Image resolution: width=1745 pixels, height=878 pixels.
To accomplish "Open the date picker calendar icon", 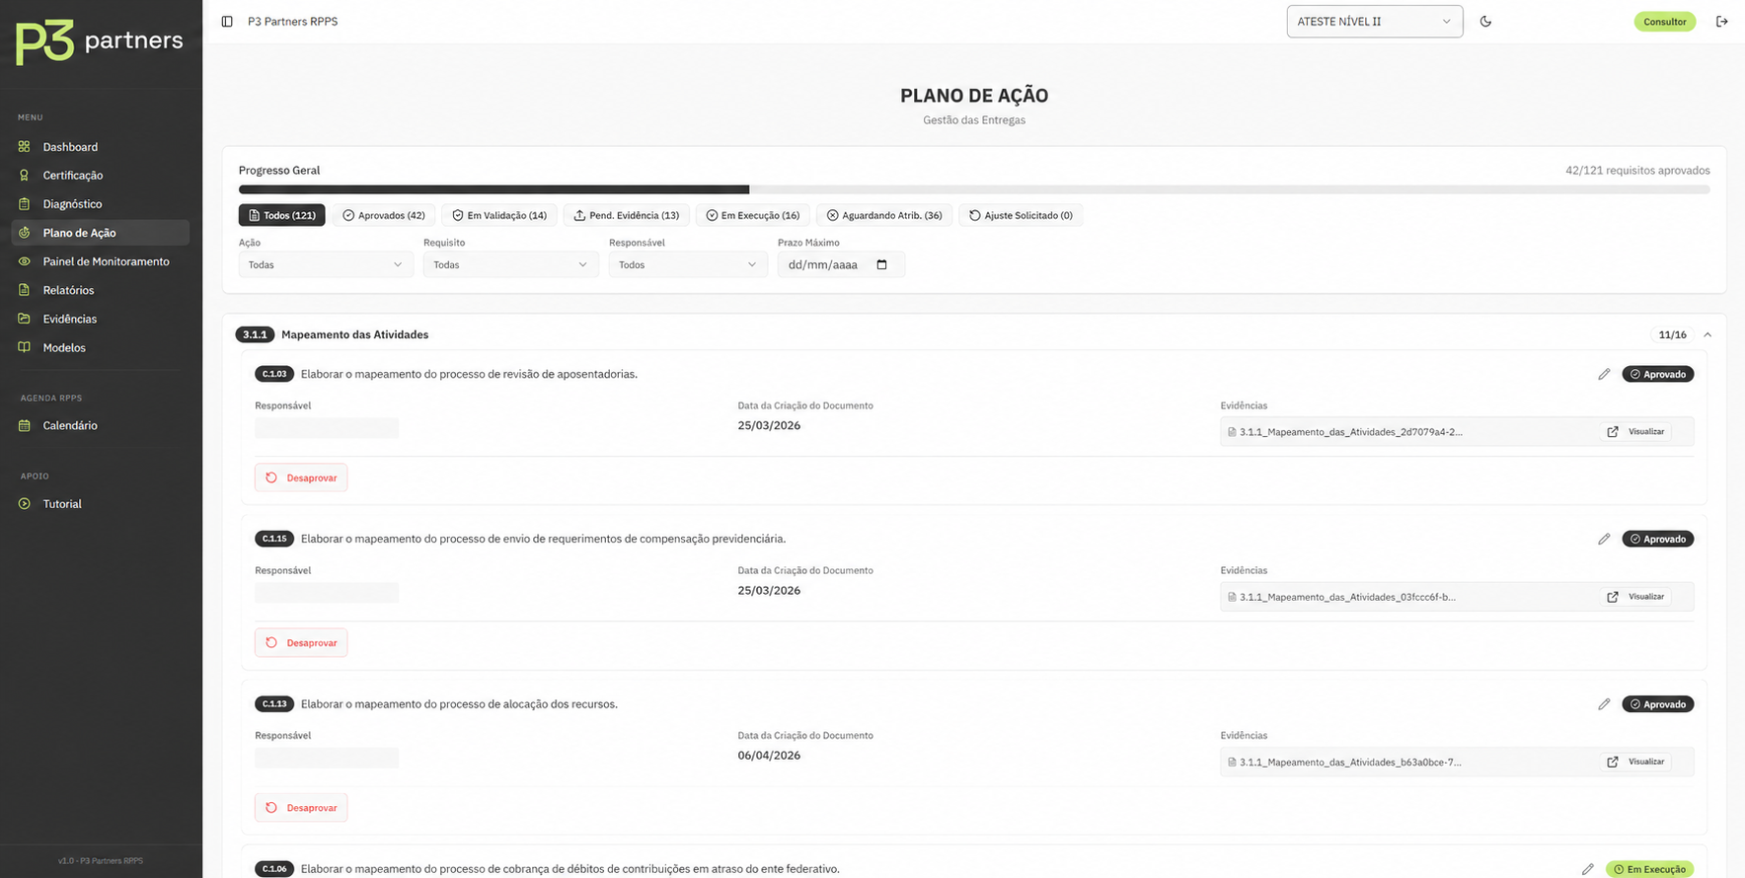I will (x=882, y=264).
